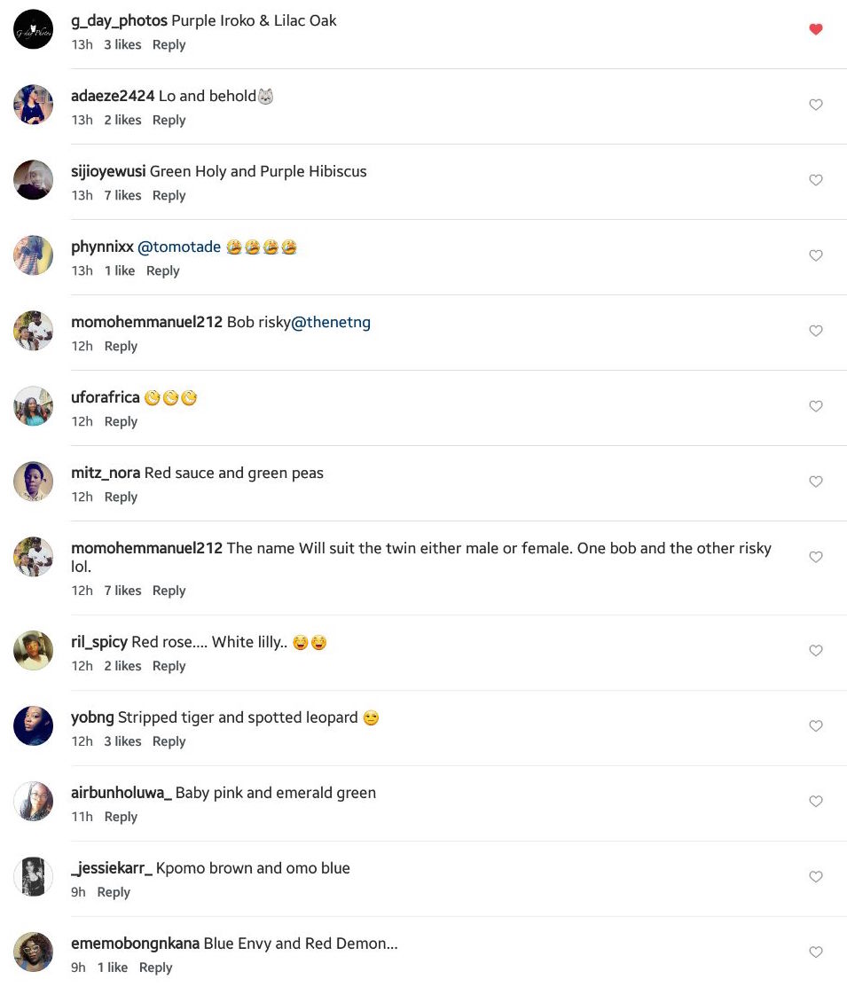Screen dimensions: 847x987
Task: Open g_day_photos' username profile
Action: click(x=119, y=21)
